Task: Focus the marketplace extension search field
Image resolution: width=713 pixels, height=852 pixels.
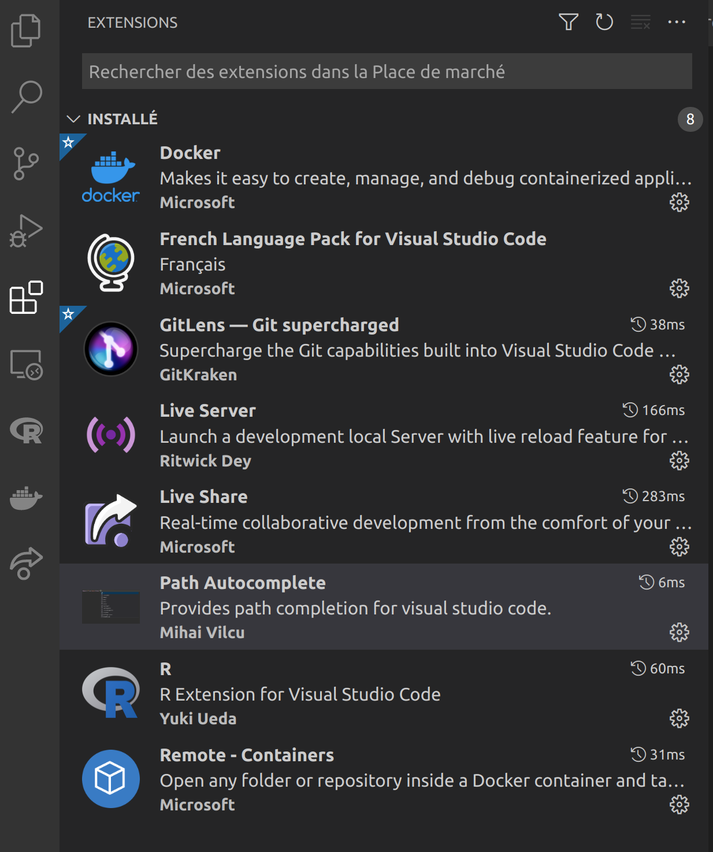Action: click(x=387, y=71)
